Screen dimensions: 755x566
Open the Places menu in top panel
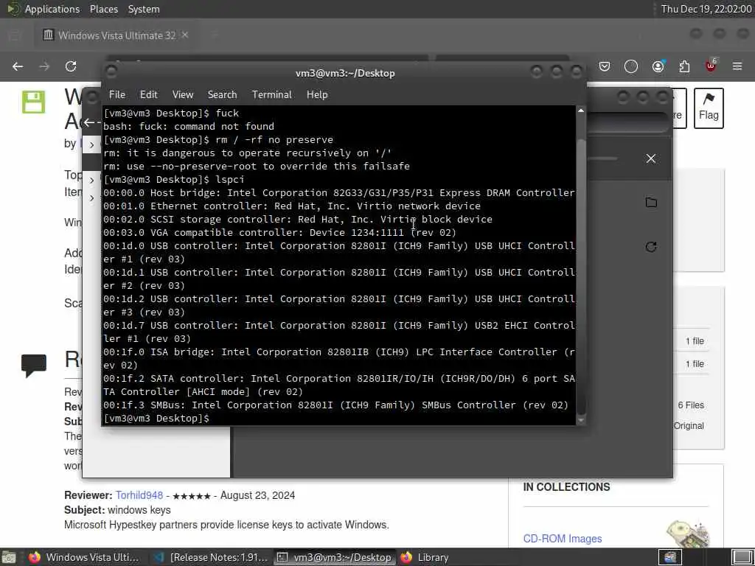104,9
